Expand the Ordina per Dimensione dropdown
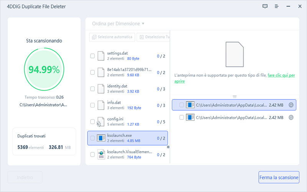 pyautogui.click(x=118, y=23)
